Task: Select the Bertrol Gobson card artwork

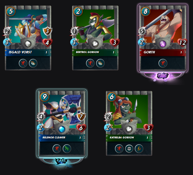Action: [95, 26]
